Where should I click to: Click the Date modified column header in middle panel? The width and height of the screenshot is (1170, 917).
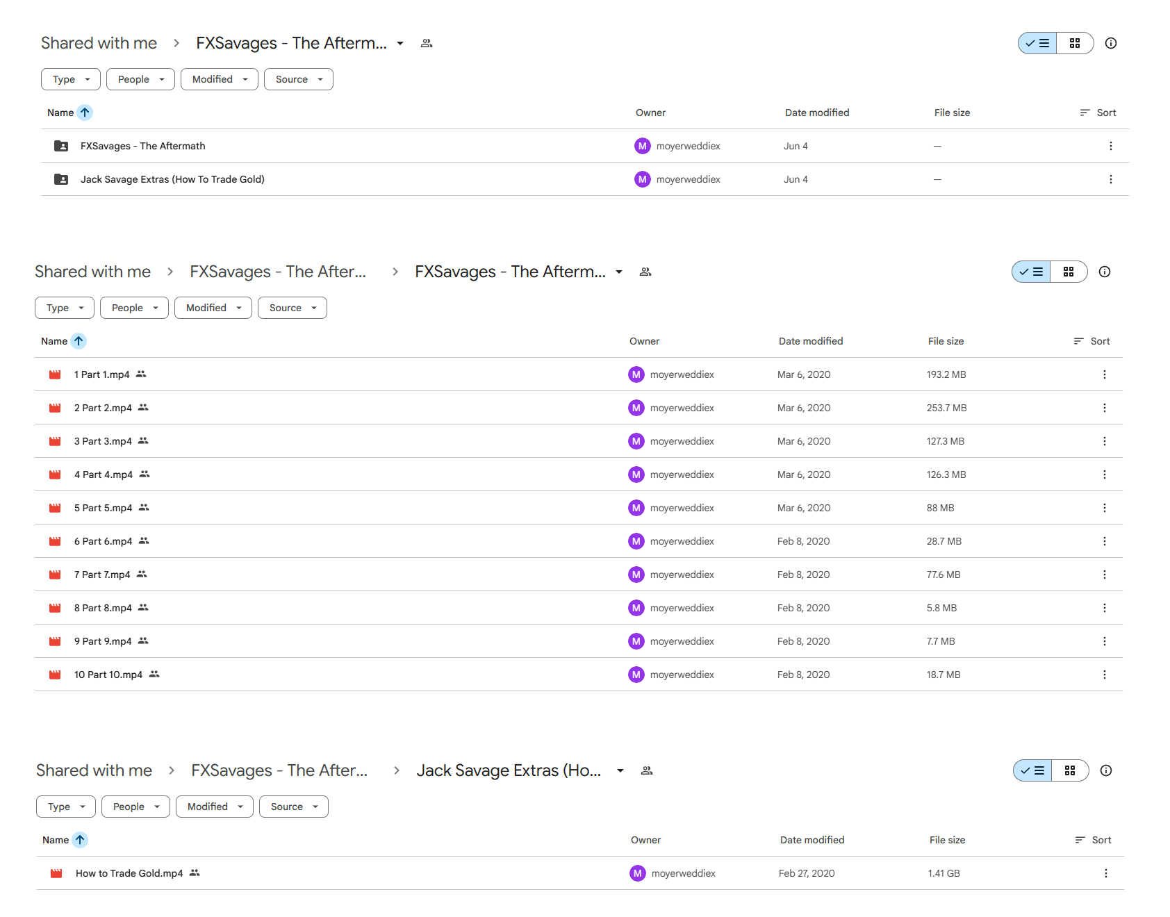[811, 341]
